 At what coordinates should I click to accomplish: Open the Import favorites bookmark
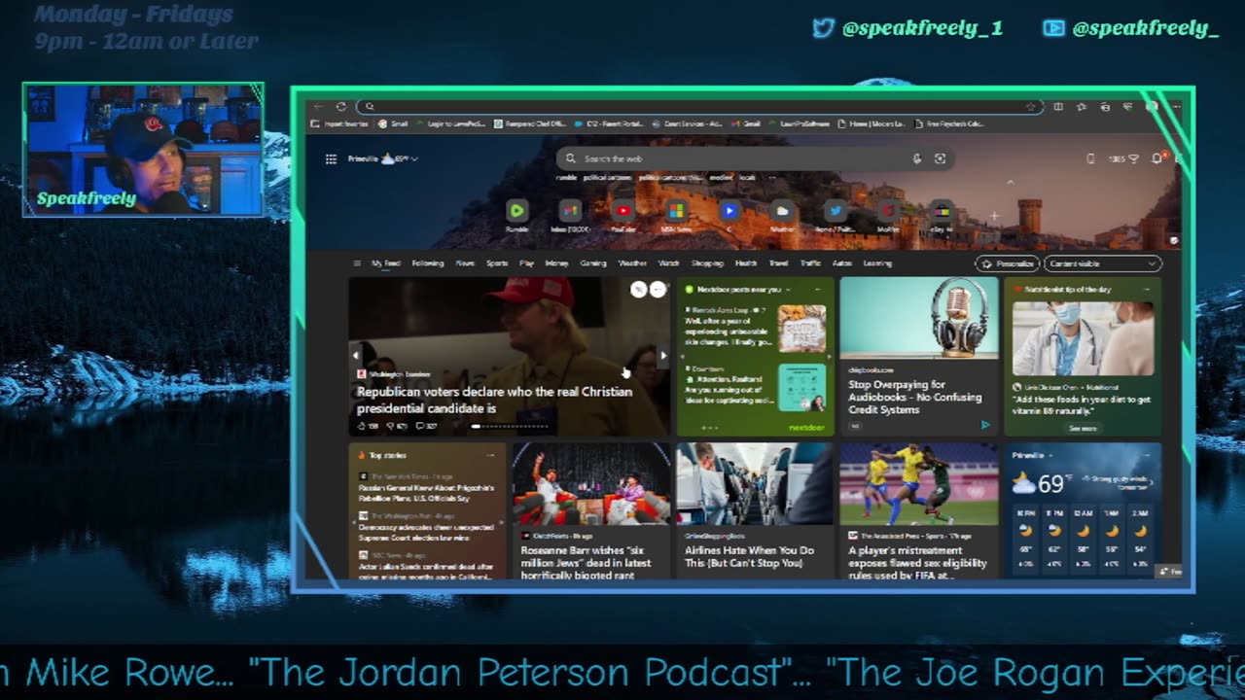340,123
